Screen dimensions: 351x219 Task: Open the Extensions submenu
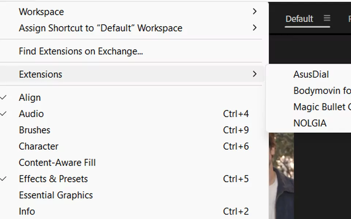tap(132, 74)
